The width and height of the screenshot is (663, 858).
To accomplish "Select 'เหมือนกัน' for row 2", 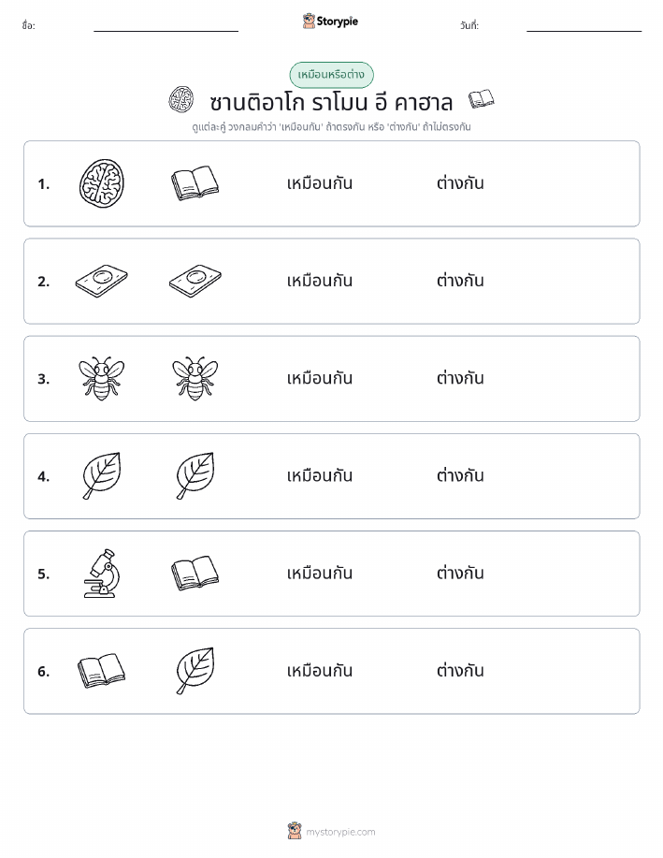I will (320, 281).
